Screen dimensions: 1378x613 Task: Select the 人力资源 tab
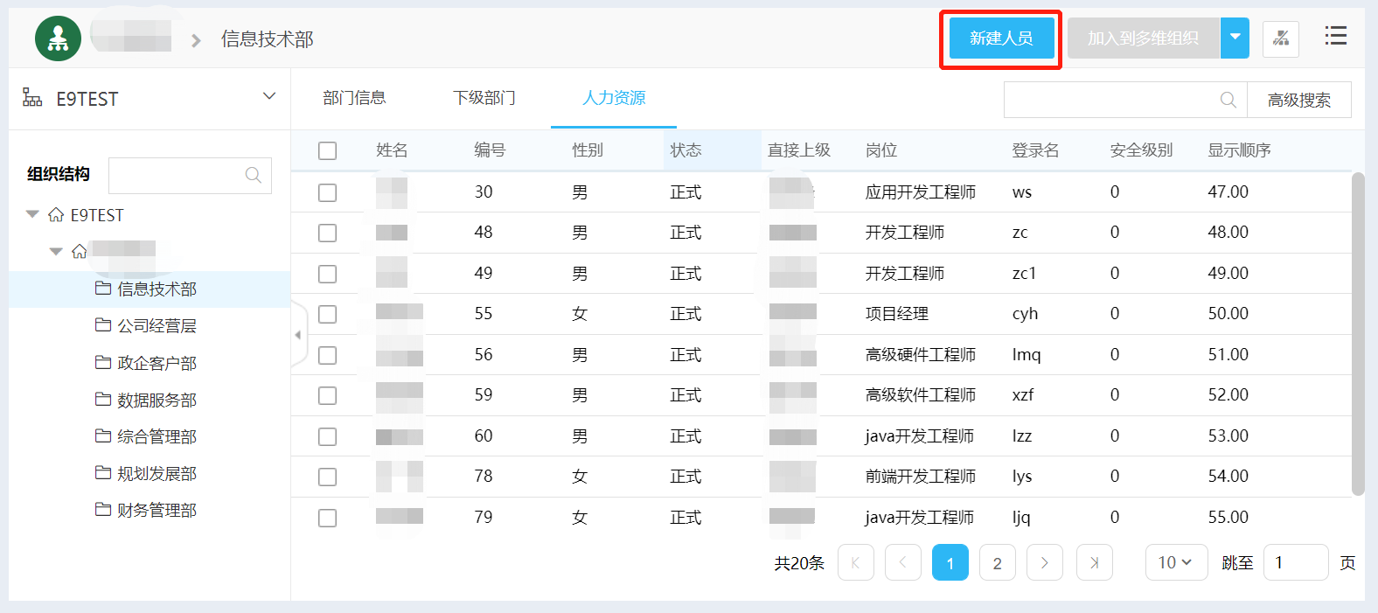pos(614,98)
